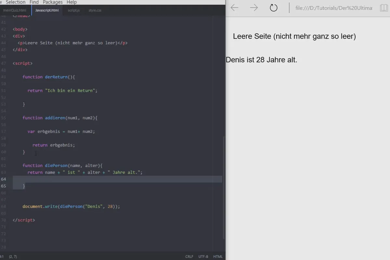Click line number 64 in the gutter
The width and height of the screenshot is (390, 260).
(x=4, y=179)
